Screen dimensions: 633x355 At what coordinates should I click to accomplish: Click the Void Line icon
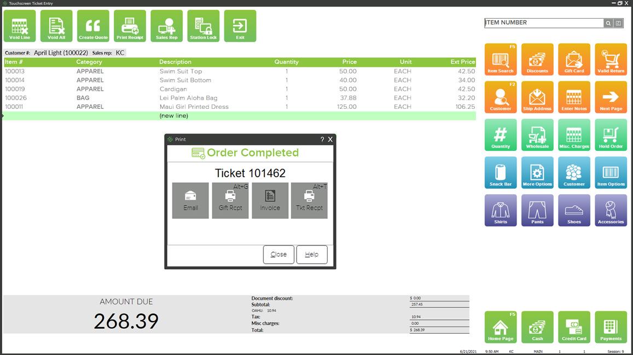(20, 26)
